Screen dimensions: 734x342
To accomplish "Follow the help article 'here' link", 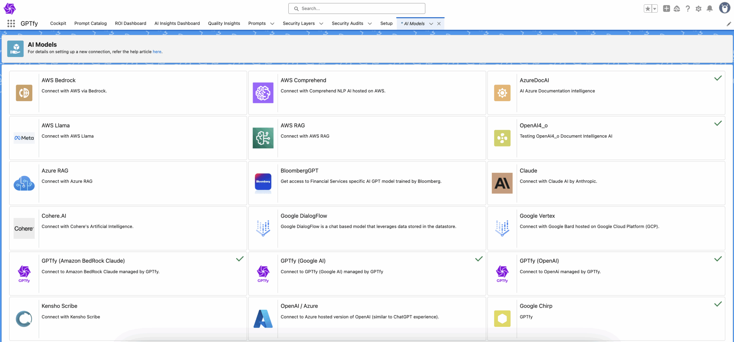I will coord(157,52).
